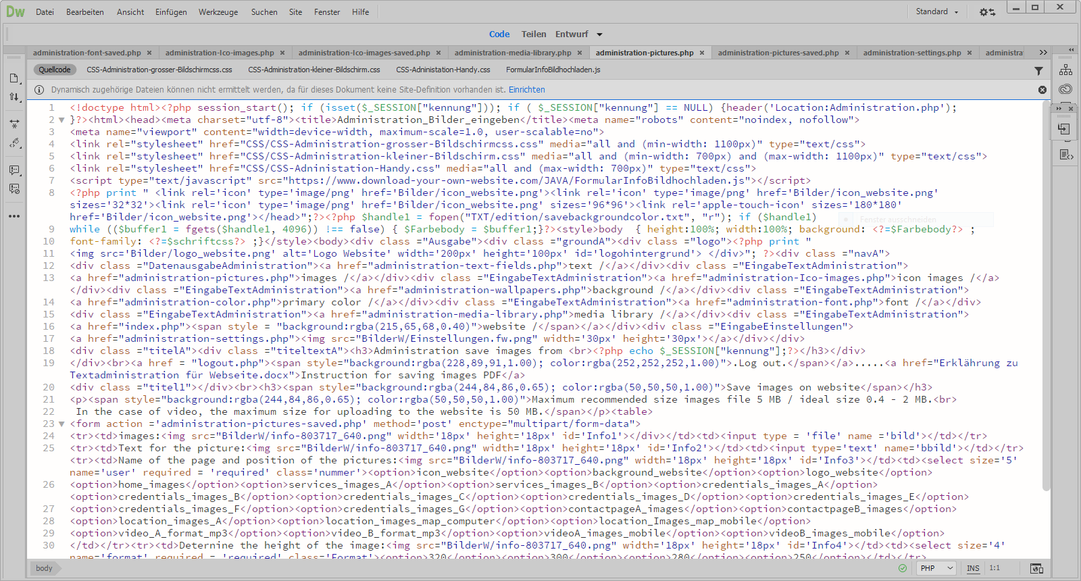Close administration-pictures.php tab
This screenshot has height=581, width=1081.
coord(702,53)
